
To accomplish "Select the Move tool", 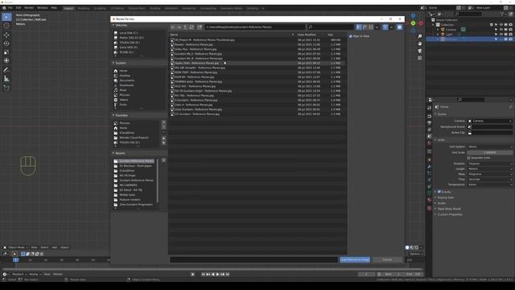I will 6,35.
